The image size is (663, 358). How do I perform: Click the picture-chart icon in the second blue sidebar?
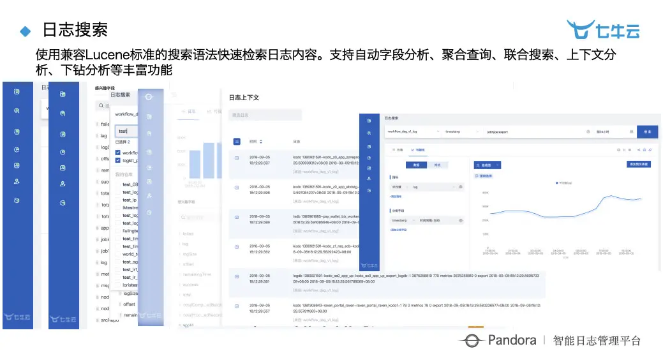pyautogui.click(x=63, y=168)
